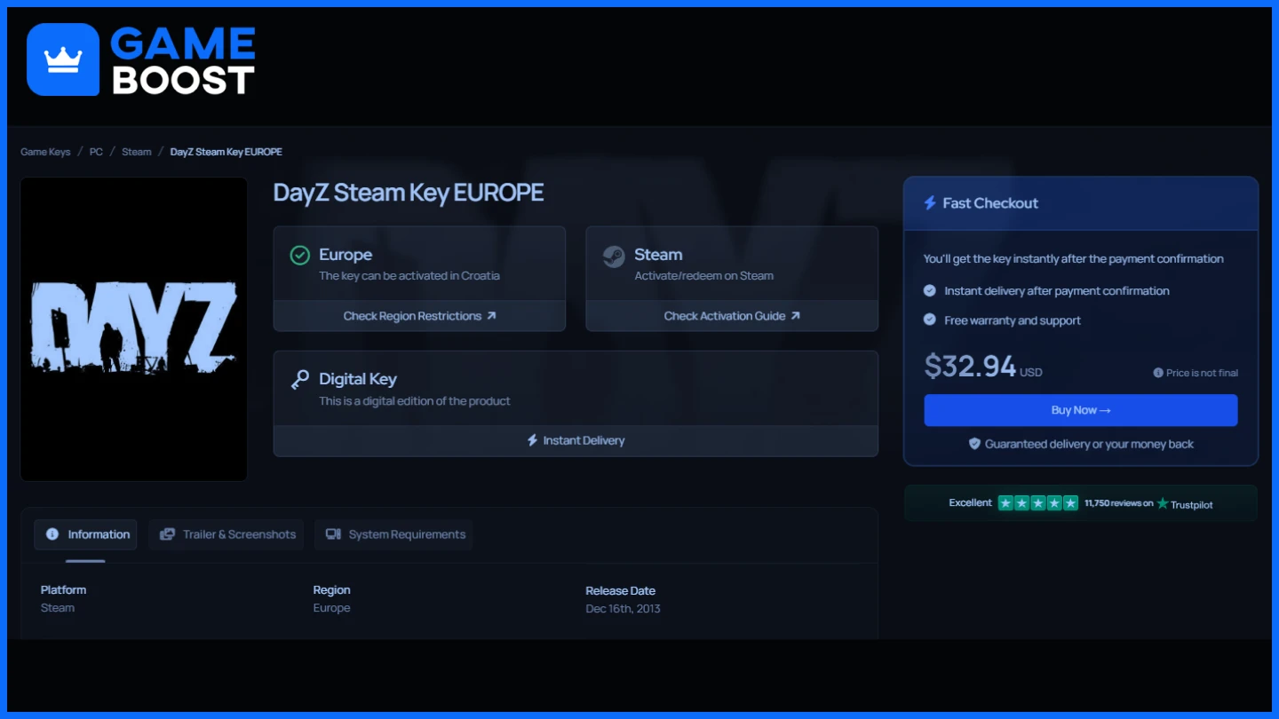Click the Buy Now button
The image size is (1279, 719).
point(1080,410)
